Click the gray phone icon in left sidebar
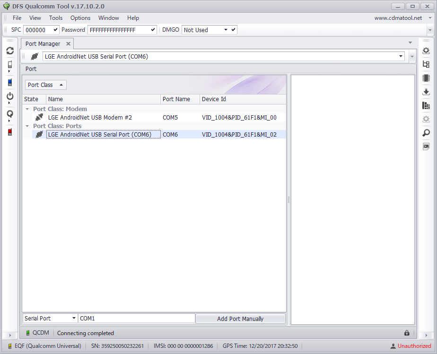This screenshot has width=437, height=354. [10, 65]
